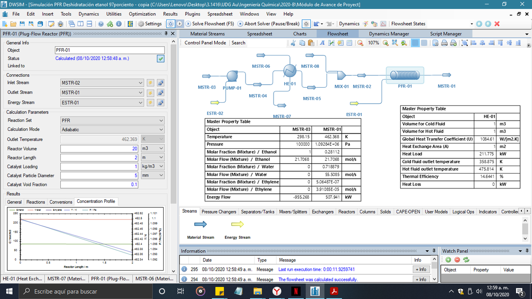Toggle the green checkmark beside Calculated status
The image size is (532, 299).
coord(160,58)
